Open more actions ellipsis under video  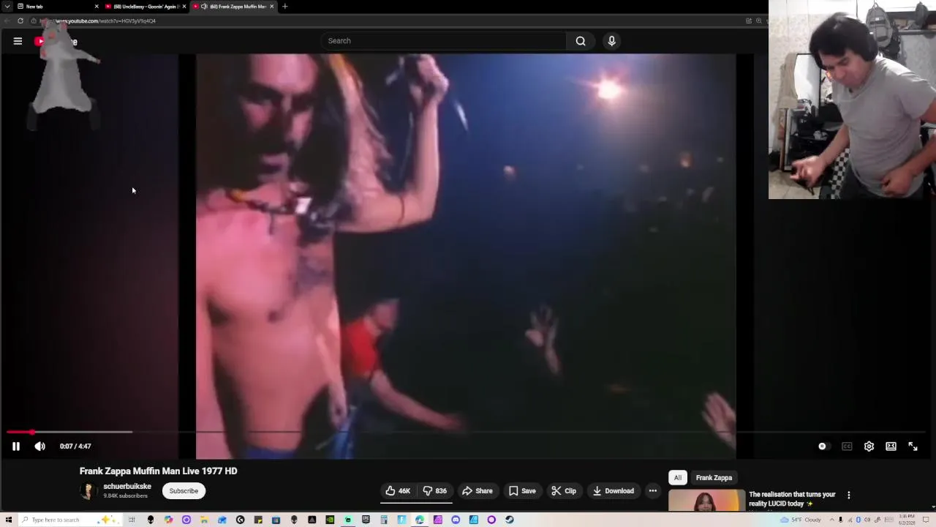(x=653, y=491)
